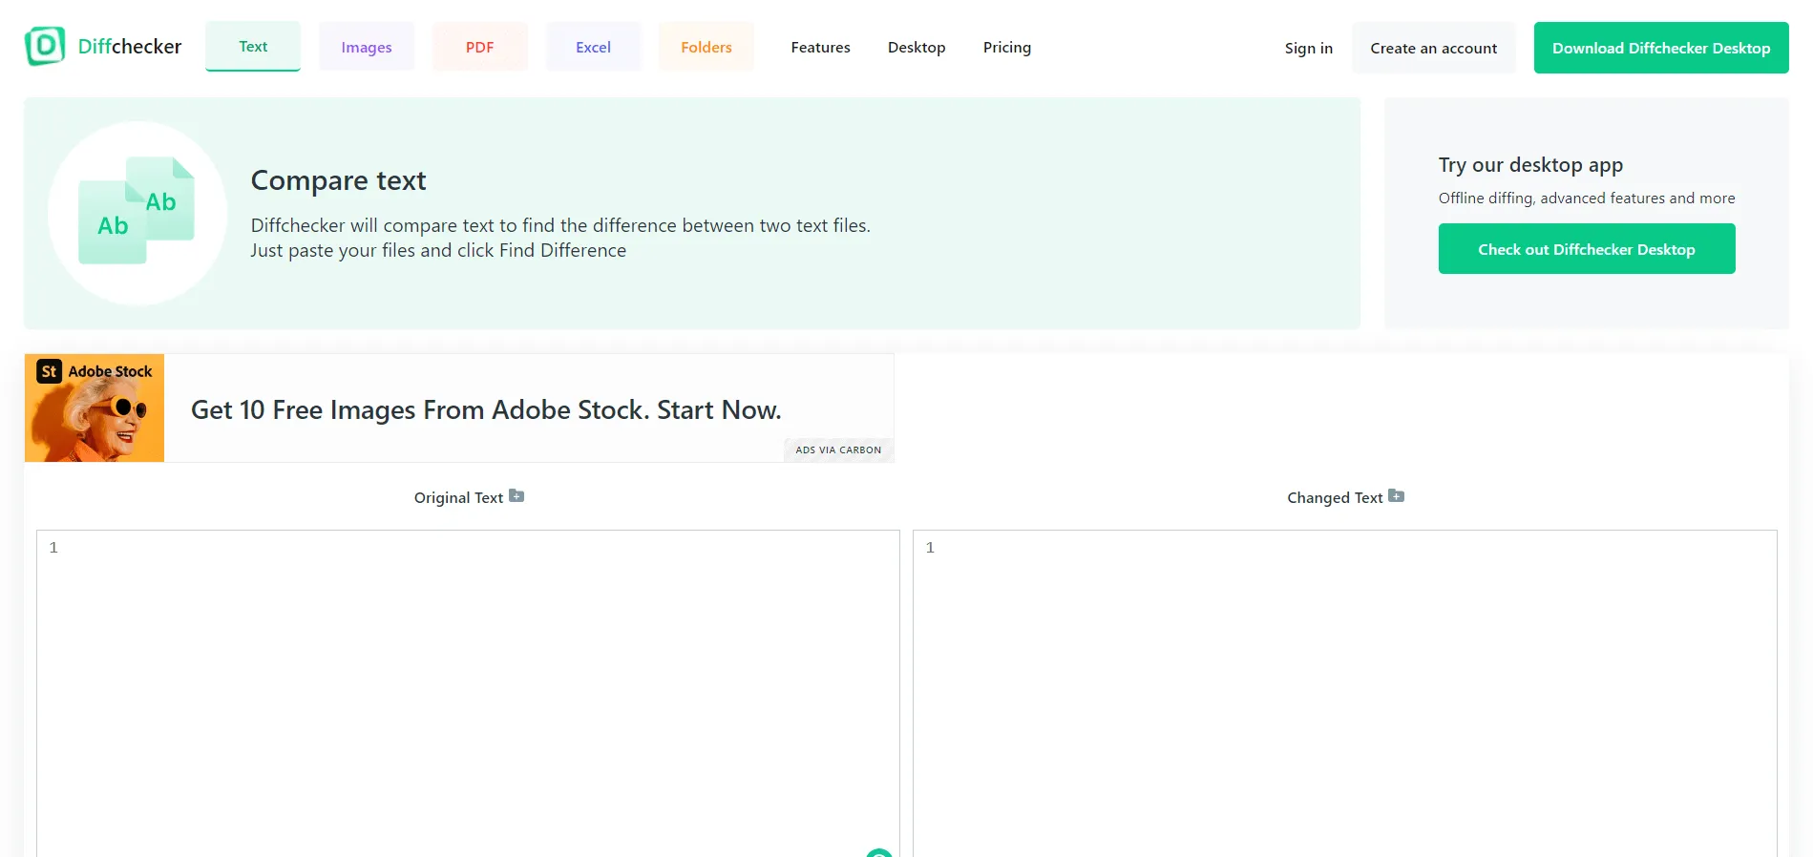Open the Pricing page
The width and height of the screenshot is (1813, 857).
click(x=1007, y=47)
